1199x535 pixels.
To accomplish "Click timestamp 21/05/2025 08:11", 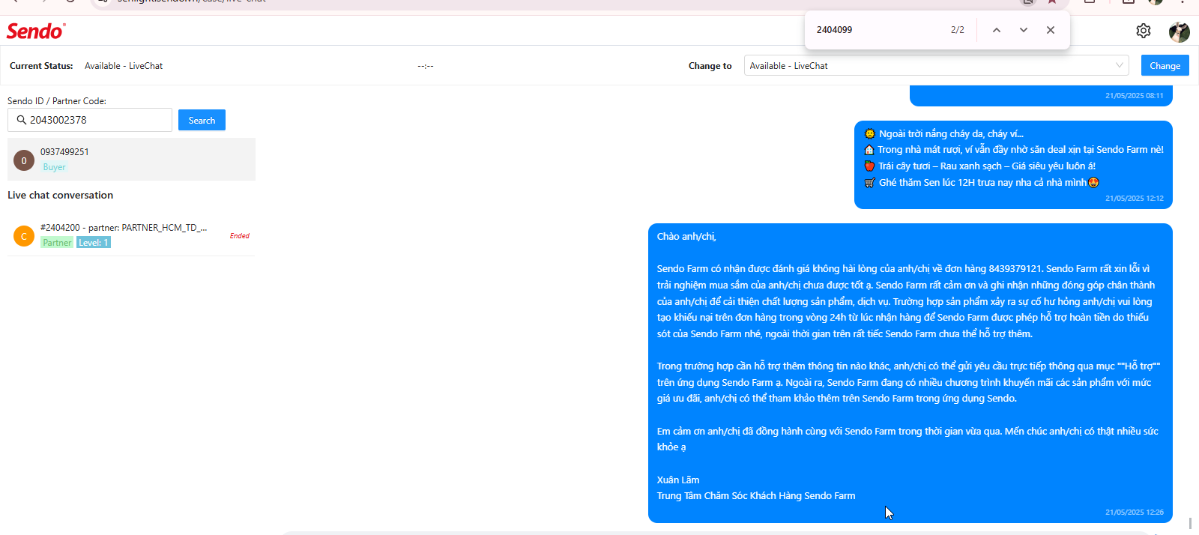I will pos(1135,96).
